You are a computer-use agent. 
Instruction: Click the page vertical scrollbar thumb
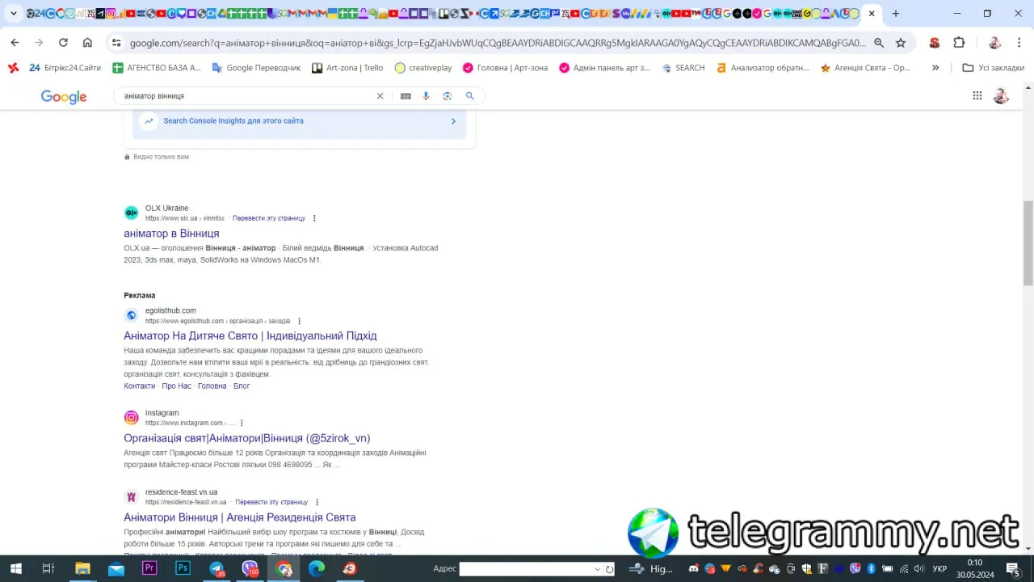(1028, 242)
